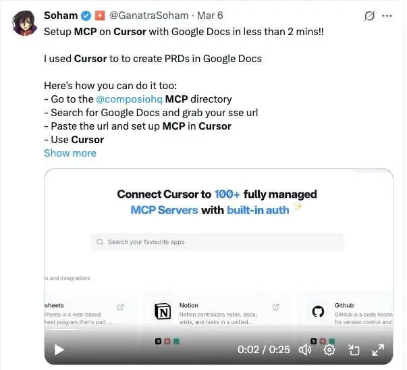Expand the post with Show more
407x370 pixels.
tap(70, 153)
